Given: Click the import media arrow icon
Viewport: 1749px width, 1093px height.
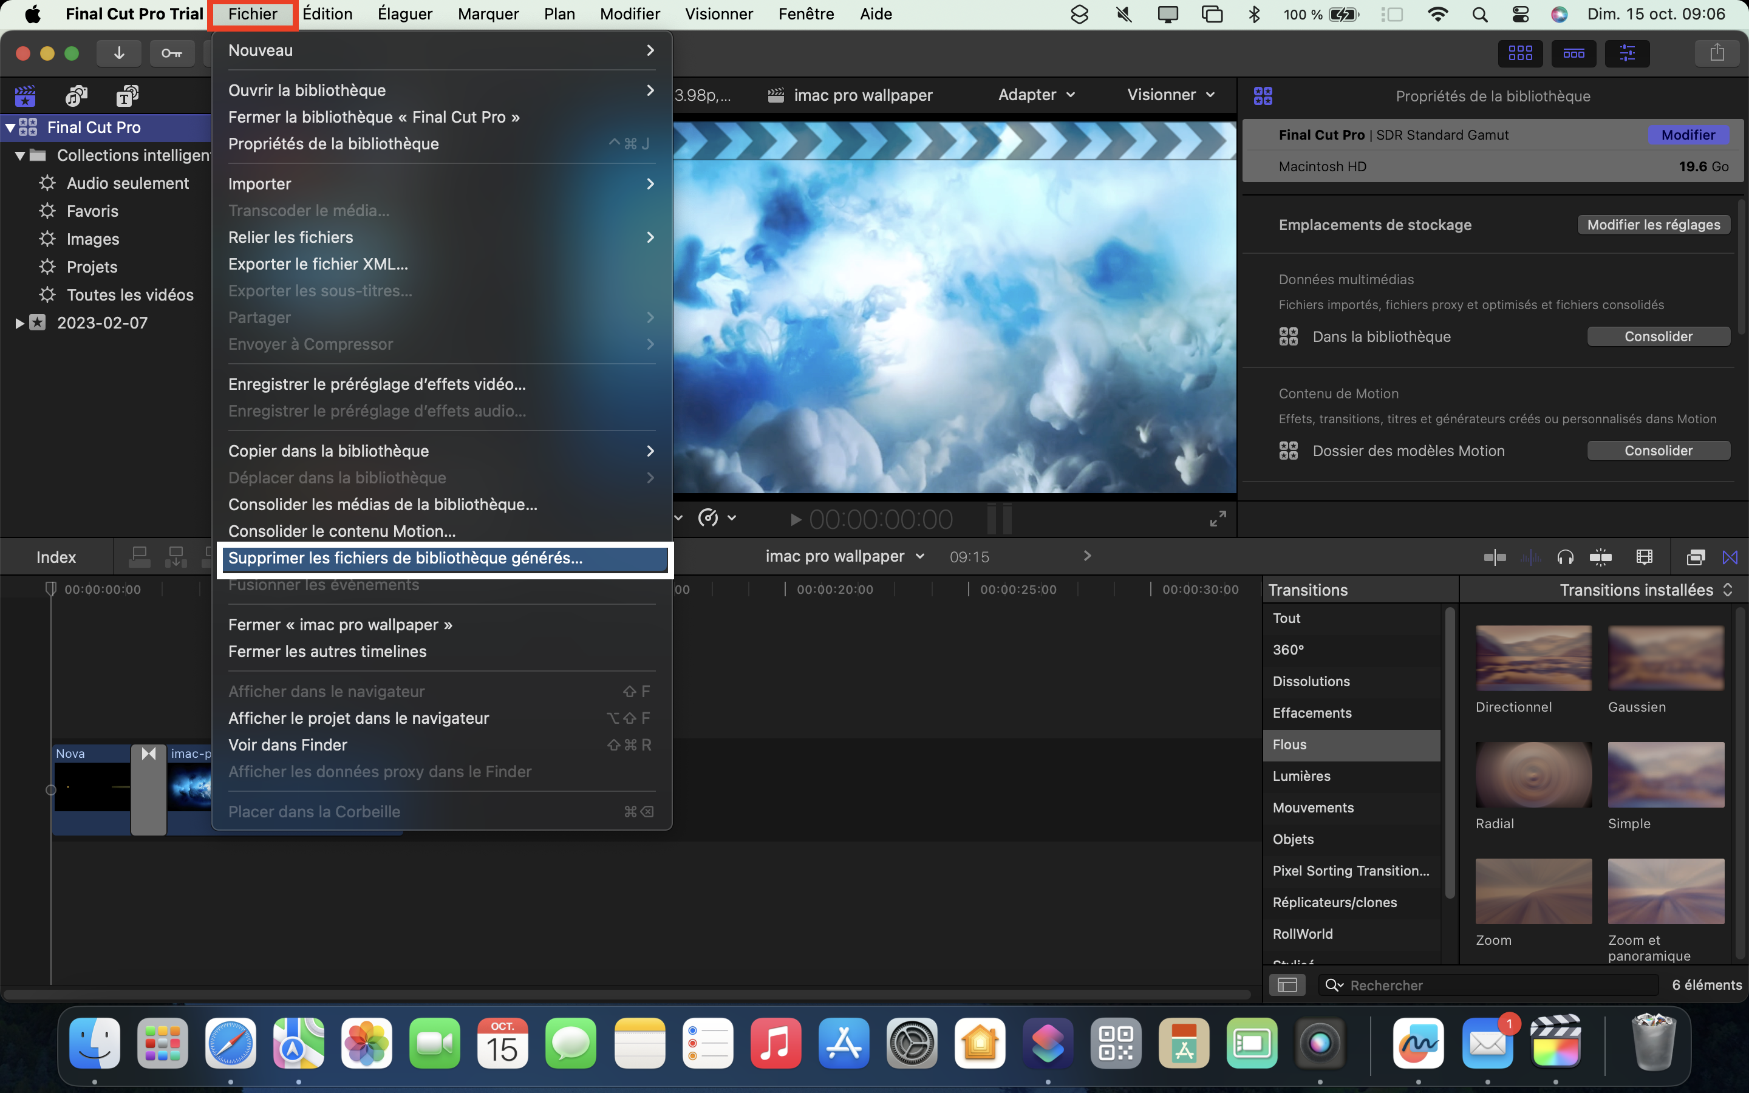Looking at the screenshot, I should (119, 53).
